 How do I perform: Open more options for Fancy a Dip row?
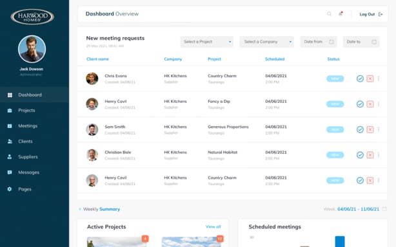tap(379, 104)
